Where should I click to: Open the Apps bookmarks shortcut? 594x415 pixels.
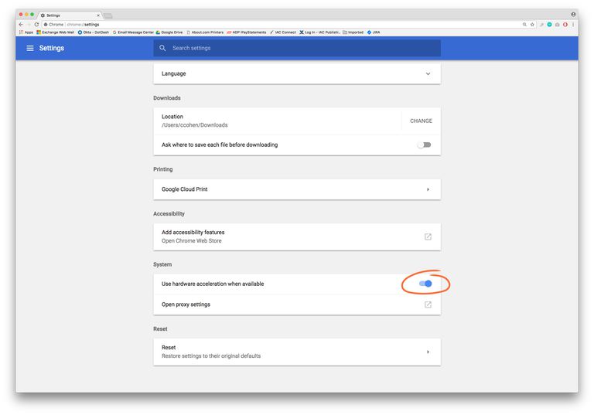(26, 32)
